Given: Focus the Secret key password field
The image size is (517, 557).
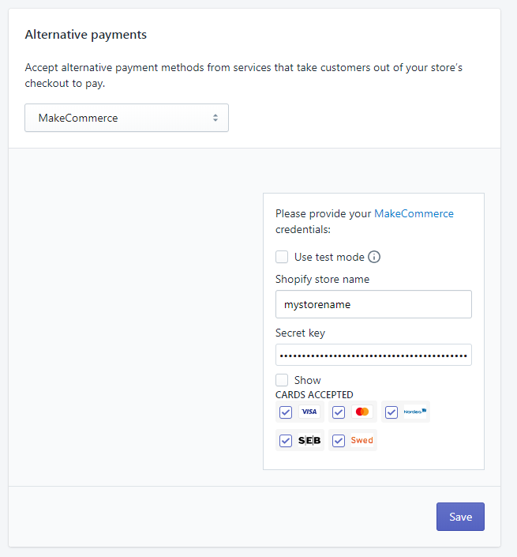Looking at the screenshot, I should pyautogui.click(x=373, y=355).
